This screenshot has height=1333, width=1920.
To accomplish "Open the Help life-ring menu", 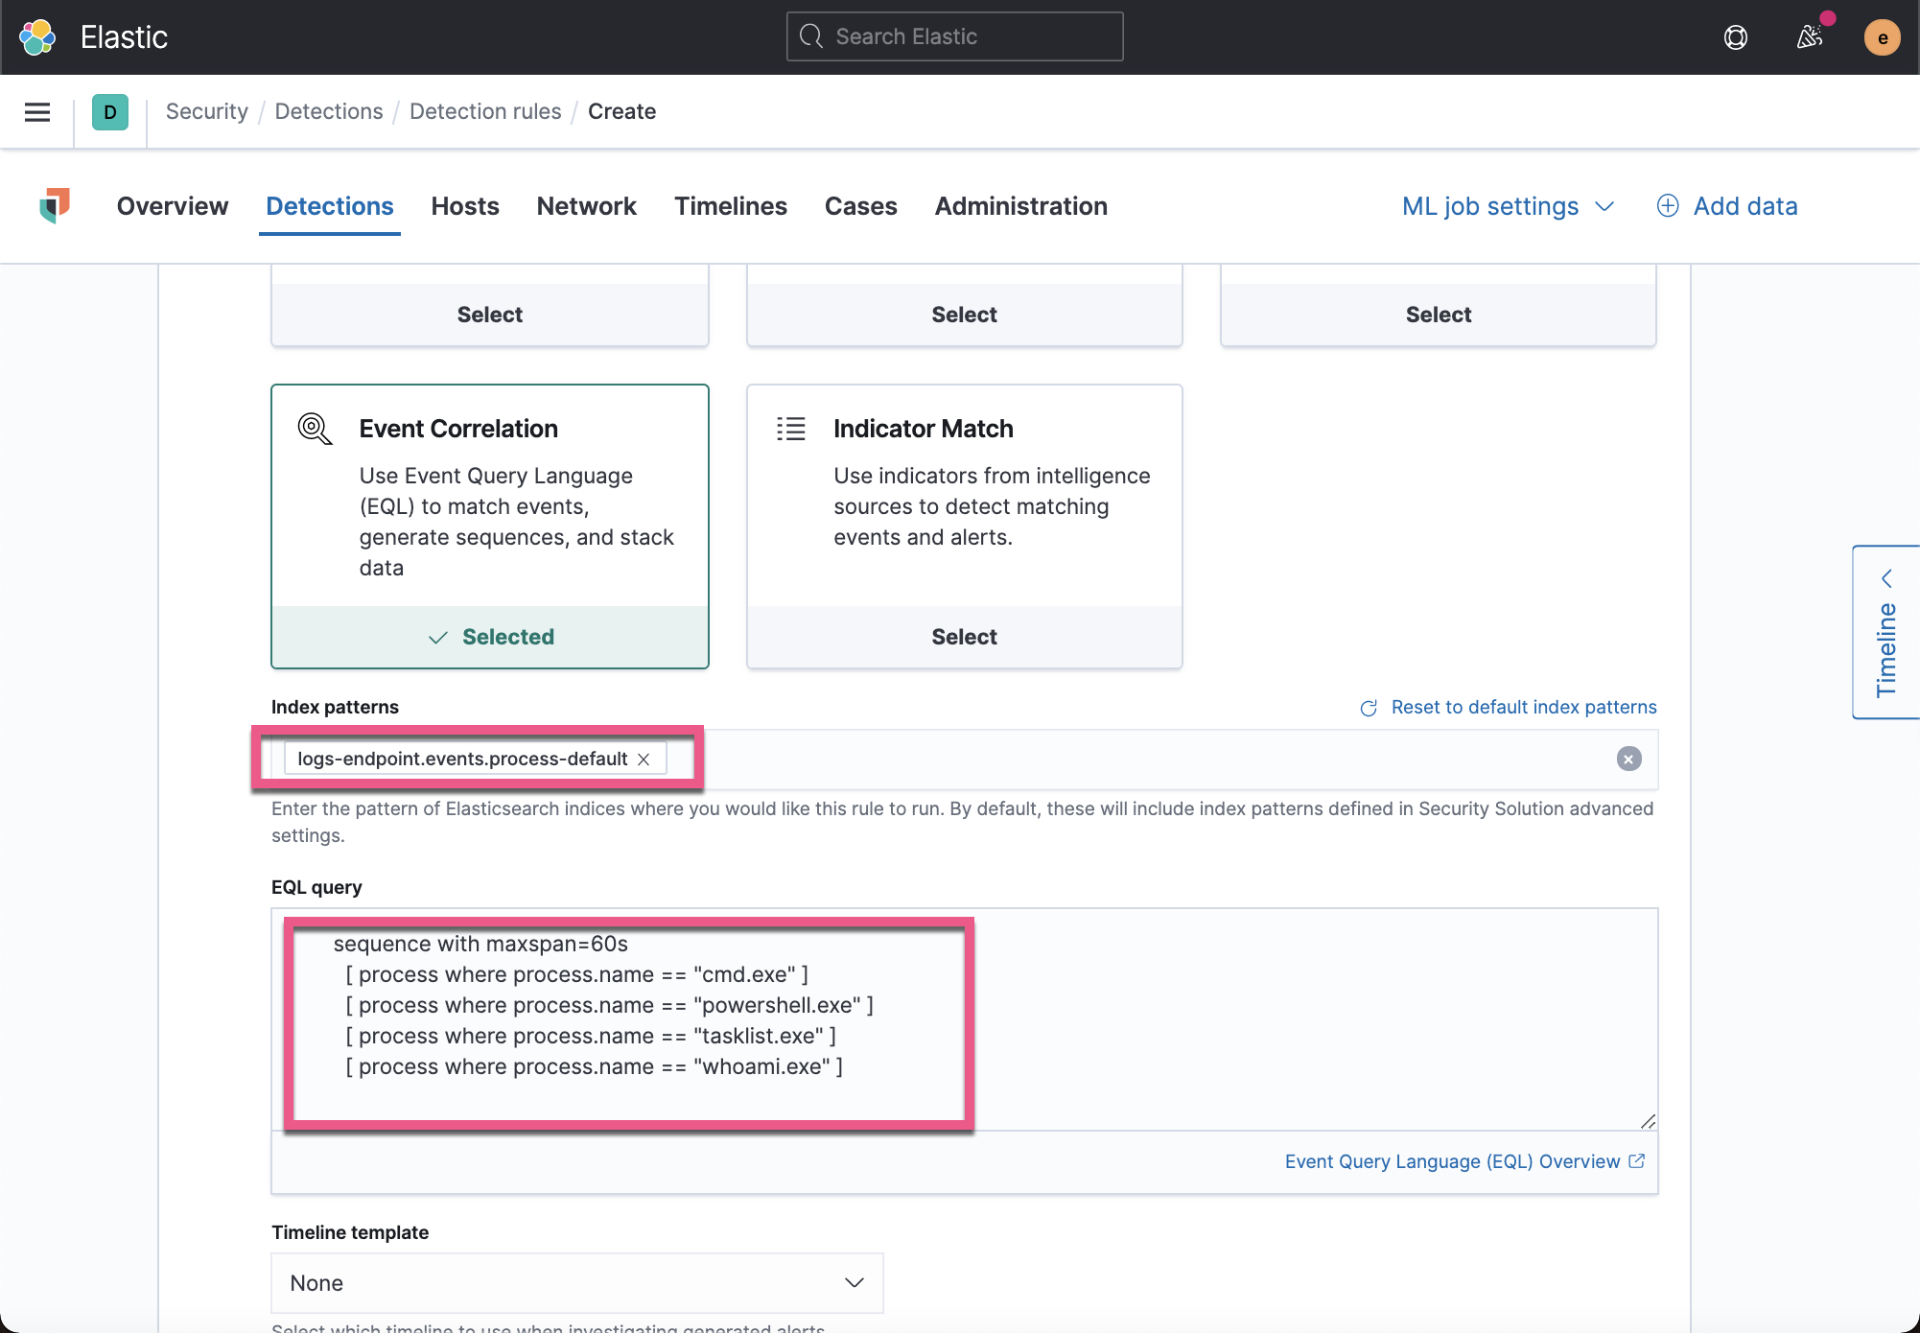I will [1736, 37].
